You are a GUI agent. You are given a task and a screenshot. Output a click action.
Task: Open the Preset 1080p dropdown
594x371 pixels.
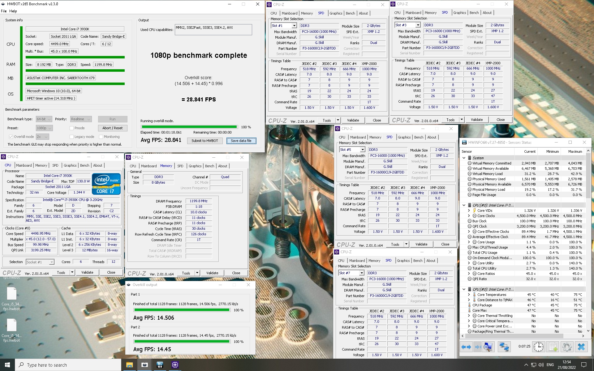(44, 128)
